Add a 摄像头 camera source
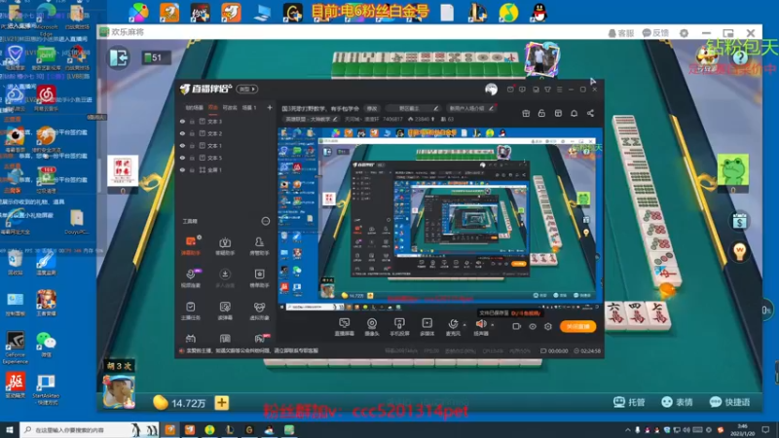 372,327
